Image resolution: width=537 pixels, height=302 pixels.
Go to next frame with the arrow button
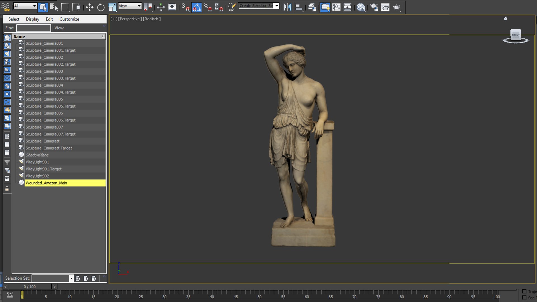[55, 287]
